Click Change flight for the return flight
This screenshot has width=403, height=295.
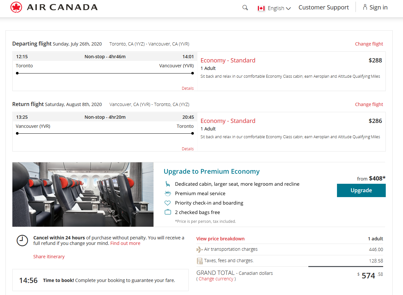point(369,104)
